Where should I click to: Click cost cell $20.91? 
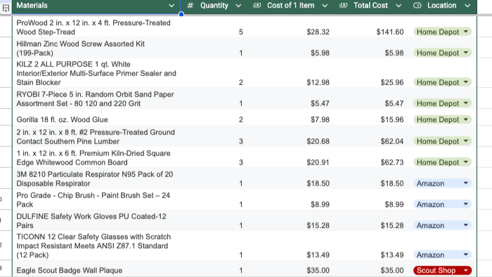(x=318, y=162)
